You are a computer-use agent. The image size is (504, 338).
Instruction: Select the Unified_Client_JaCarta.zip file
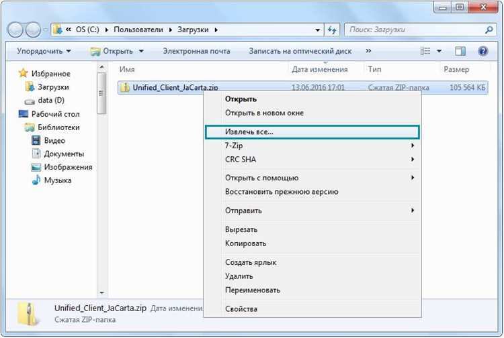pos(303,88)
